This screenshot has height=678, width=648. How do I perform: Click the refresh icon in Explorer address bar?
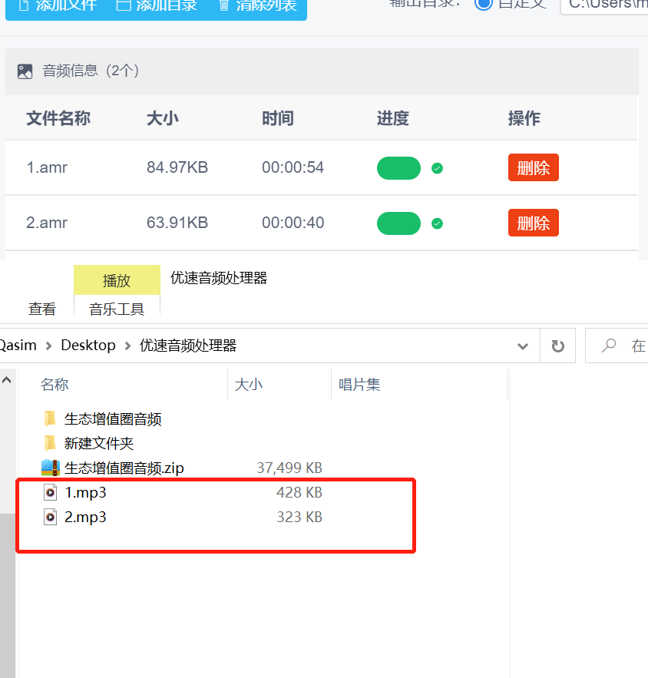[x=560, y=345]
